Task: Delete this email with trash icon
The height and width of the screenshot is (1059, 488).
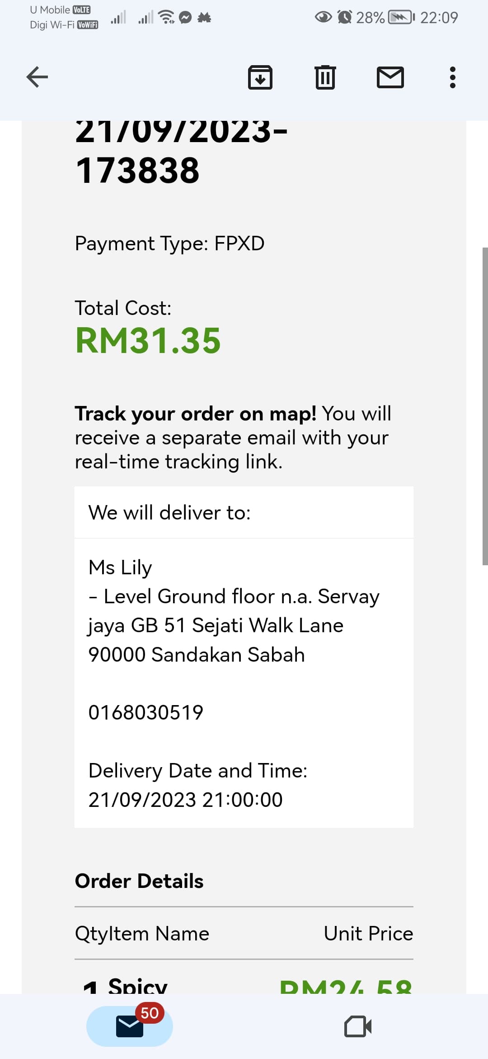Action: pos(325,77)
